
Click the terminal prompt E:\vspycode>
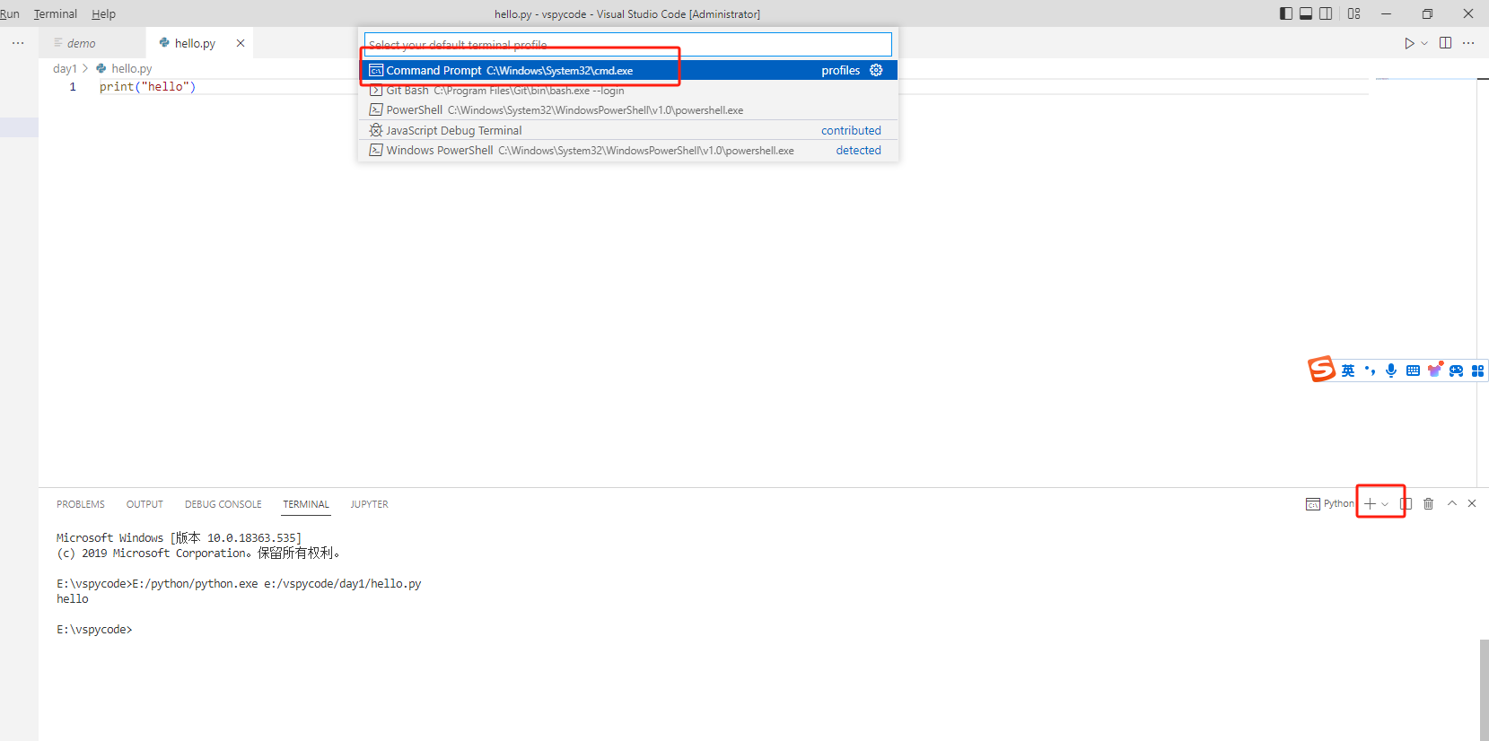point(94,630)
